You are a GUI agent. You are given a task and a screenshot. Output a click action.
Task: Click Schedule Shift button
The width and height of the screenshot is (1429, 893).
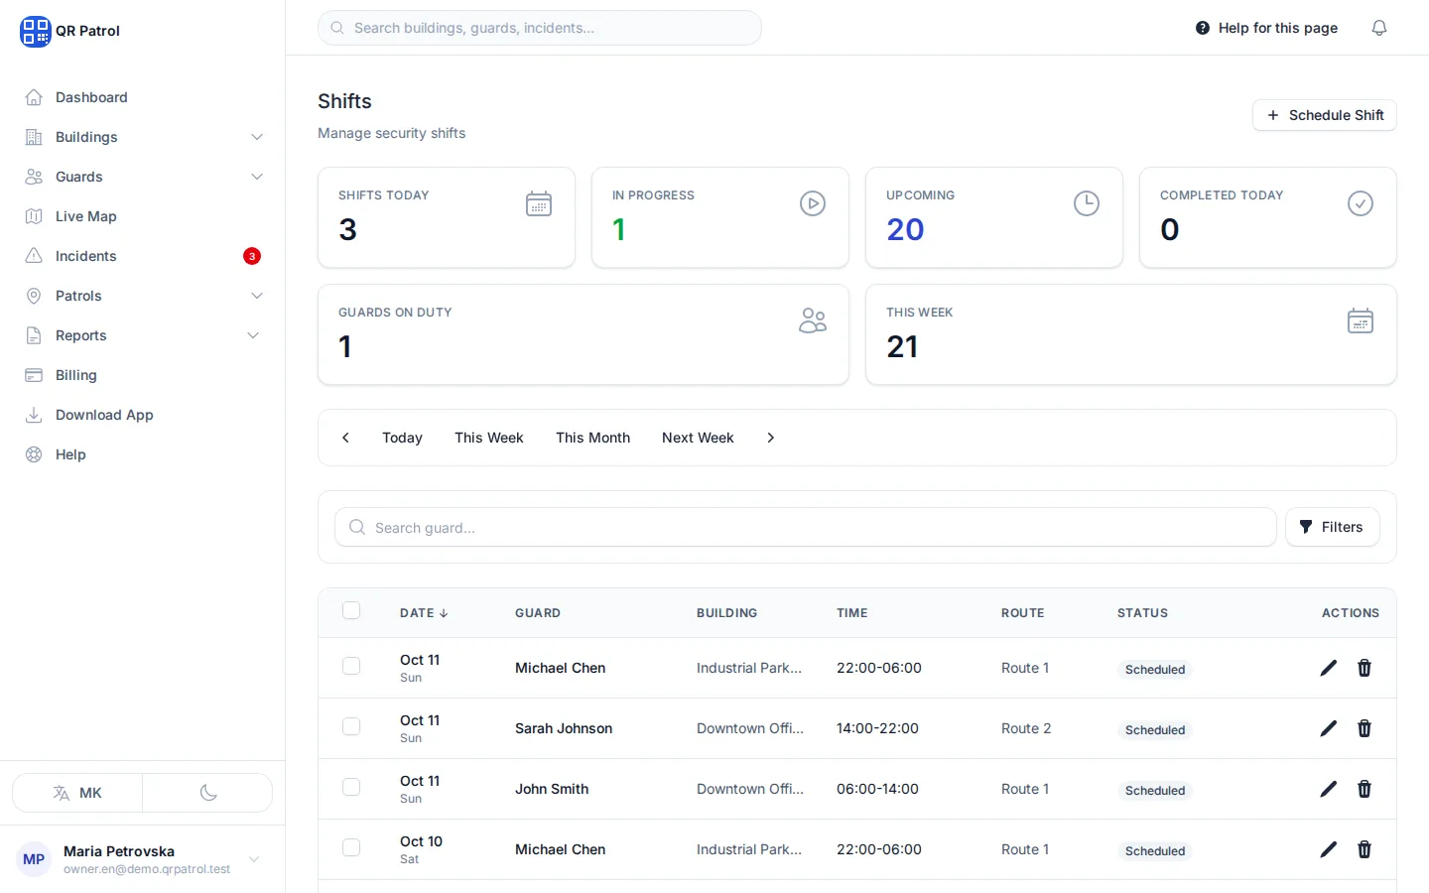coord(1324,115)
